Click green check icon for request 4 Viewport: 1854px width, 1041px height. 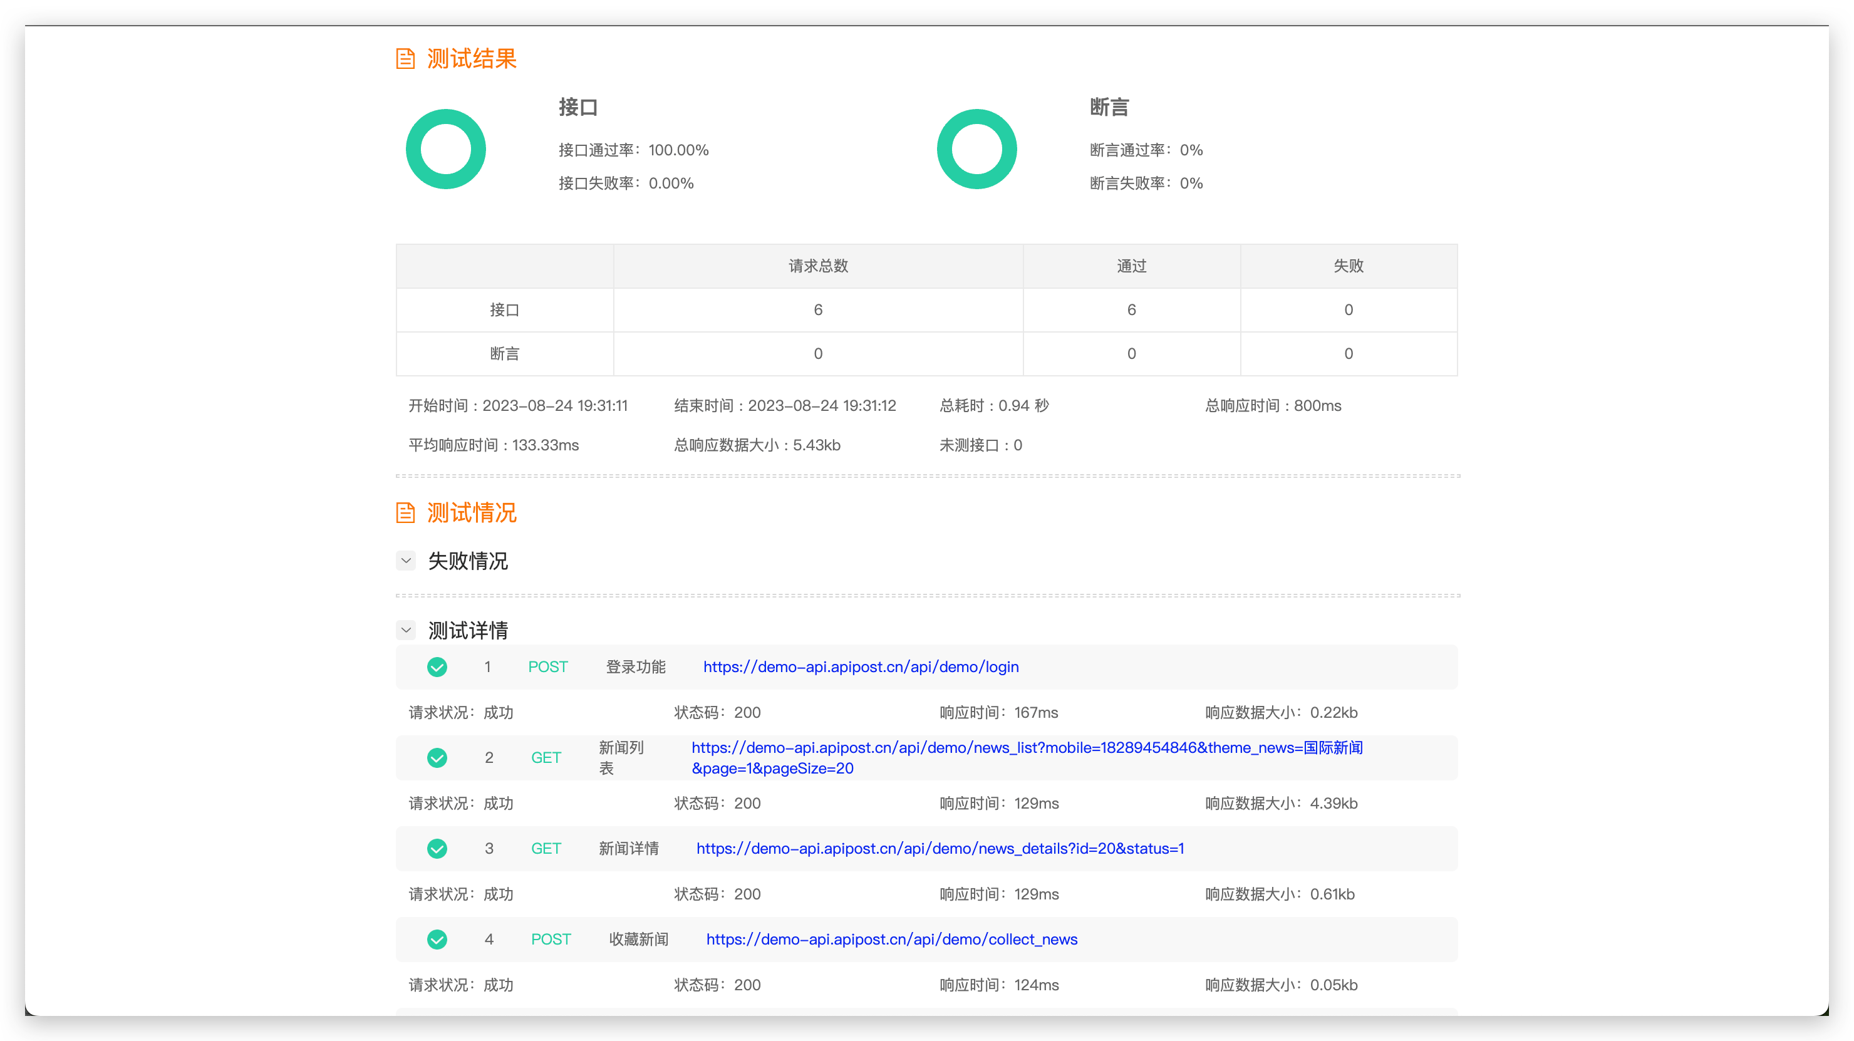437,940
